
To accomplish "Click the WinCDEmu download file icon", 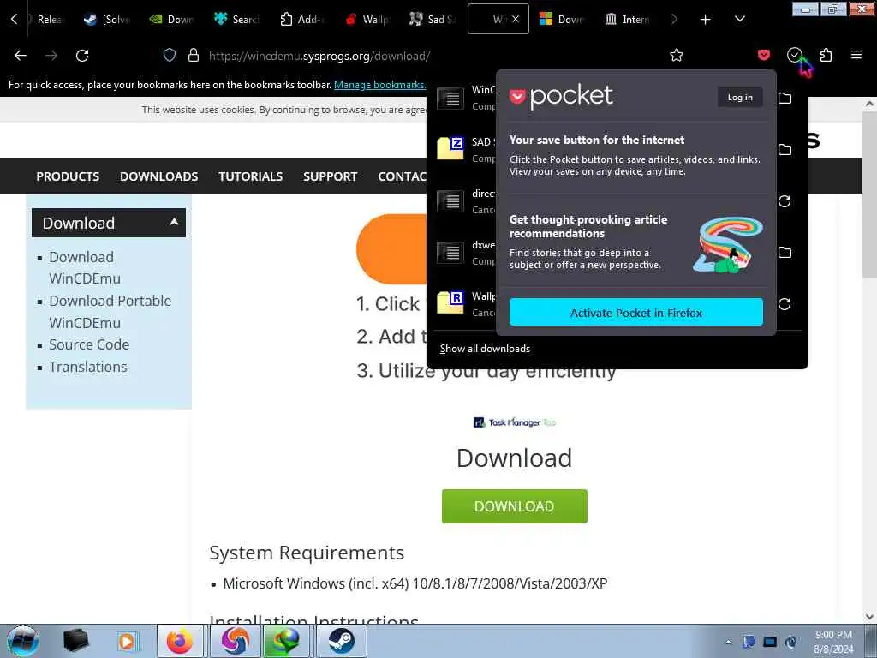I will coord(450,98).
